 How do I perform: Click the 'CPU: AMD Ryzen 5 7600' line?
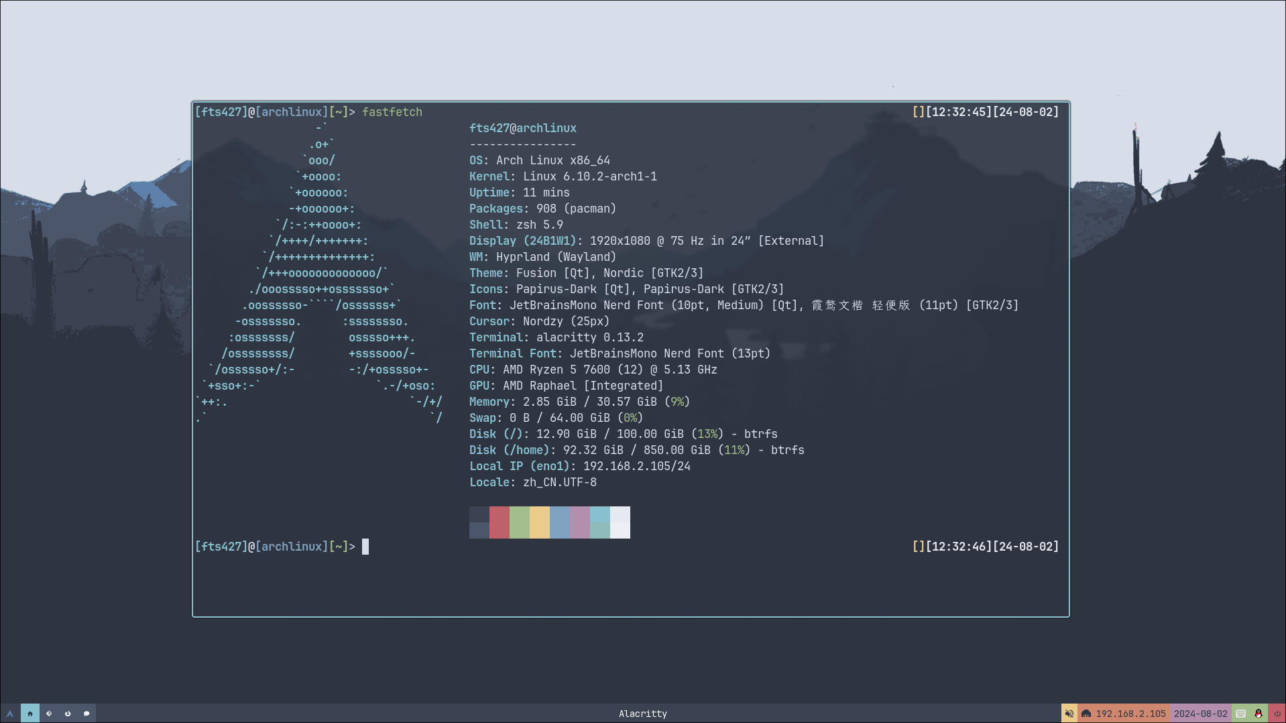click(593, 370)
